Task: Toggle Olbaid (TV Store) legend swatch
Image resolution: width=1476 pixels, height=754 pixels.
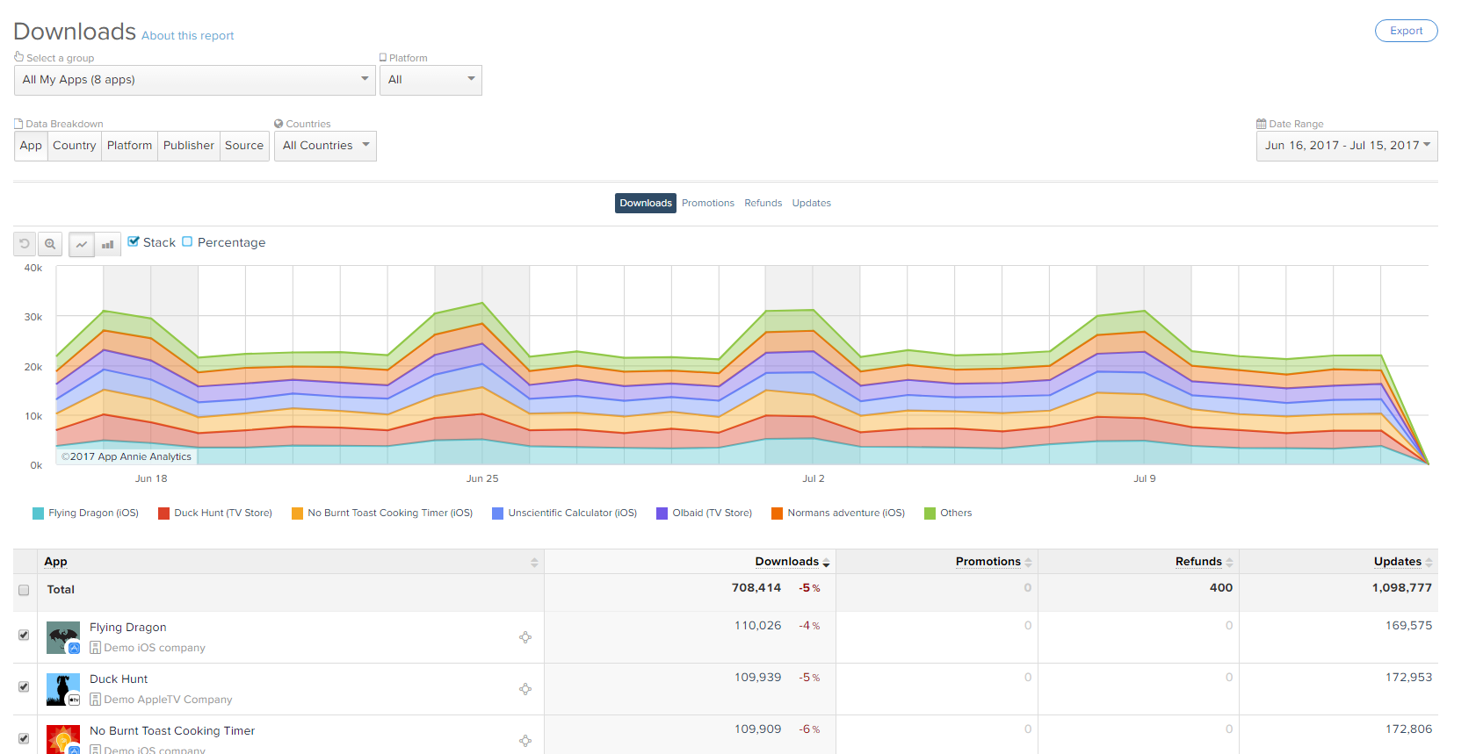Action: pyautogui.click(x=662, y=513)
